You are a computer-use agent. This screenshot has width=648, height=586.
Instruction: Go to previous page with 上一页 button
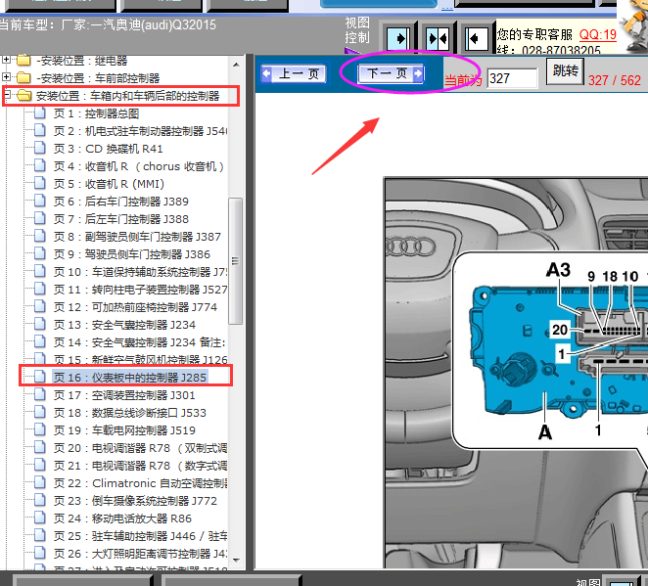[x=294, y=74]
